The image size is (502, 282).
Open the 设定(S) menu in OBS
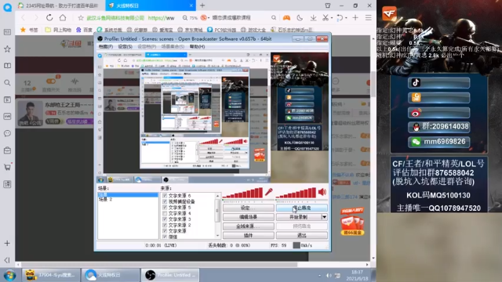pos(125,47)
